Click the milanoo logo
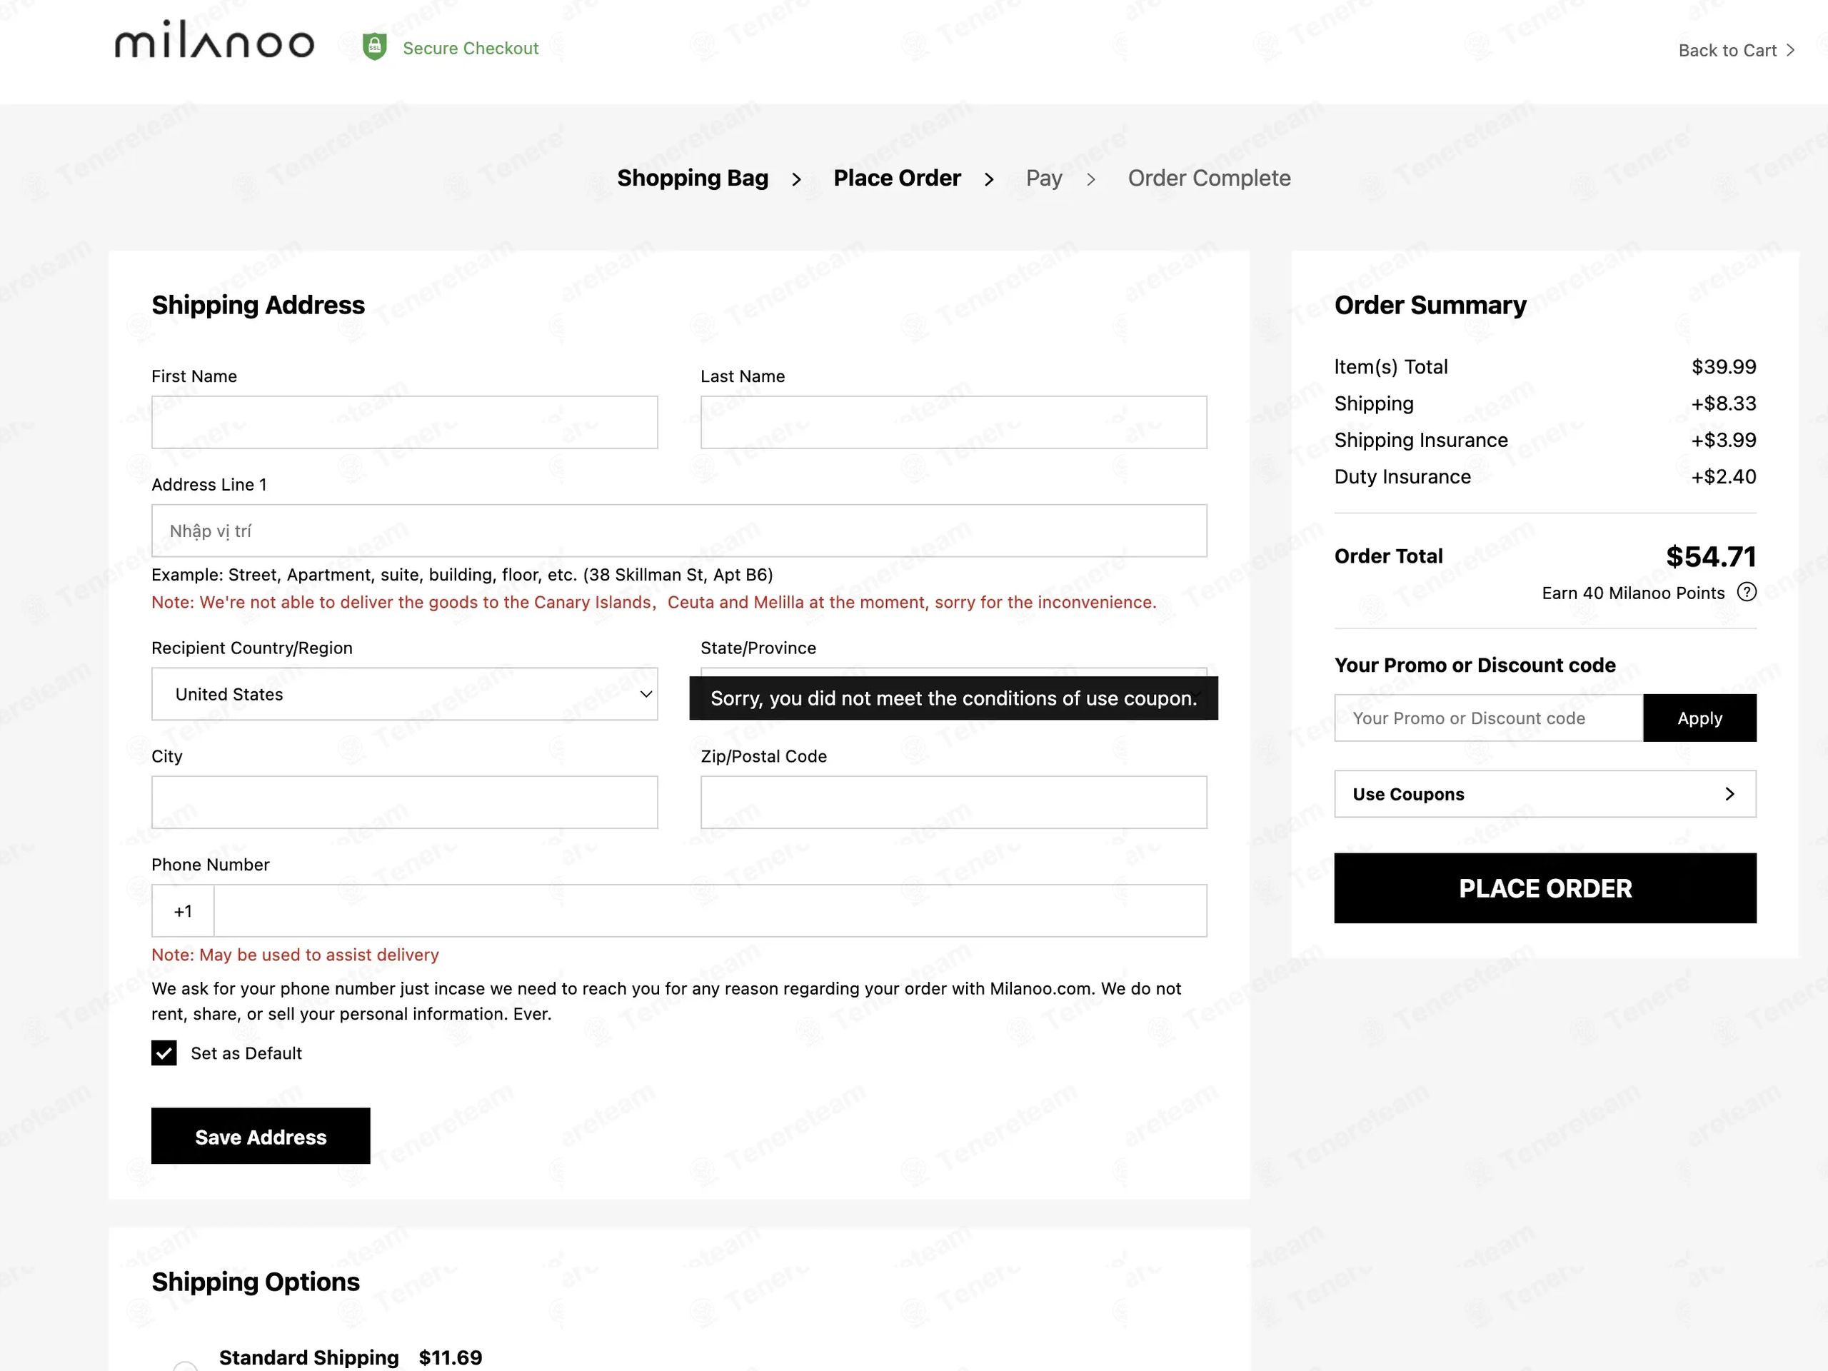Viewport: 1828px width, 1371px height. point(214,40)
